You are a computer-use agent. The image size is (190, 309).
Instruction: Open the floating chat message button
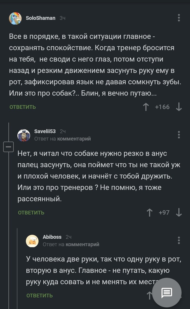167,293
